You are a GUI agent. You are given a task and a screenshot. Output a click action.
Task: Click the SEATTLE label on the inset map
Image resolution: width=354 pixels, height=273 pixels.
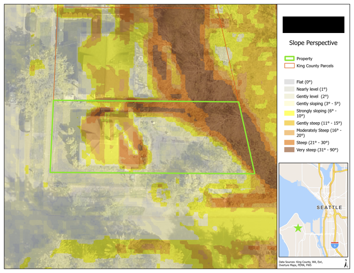coord(329,208)
